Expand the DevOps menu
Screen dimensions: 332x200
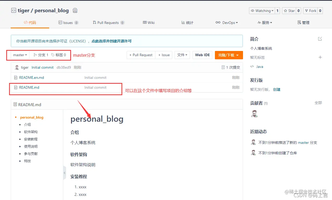tap(227, 23)
